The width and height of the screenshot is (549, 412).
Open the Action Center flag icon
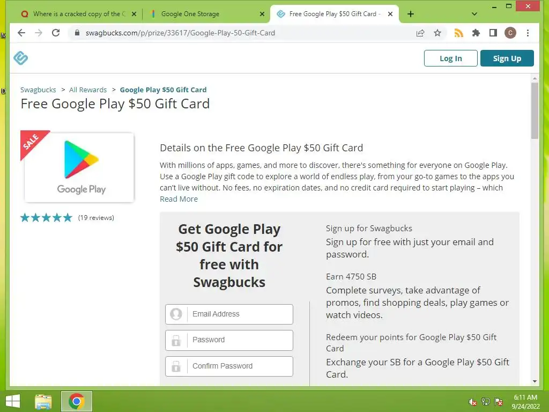pos(499,402)
